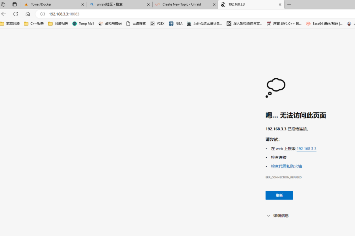Image resolution: width=355 pixels, height=236 pixels.
Task: Close the 192.168.3.3 tab
Action: 280,5
